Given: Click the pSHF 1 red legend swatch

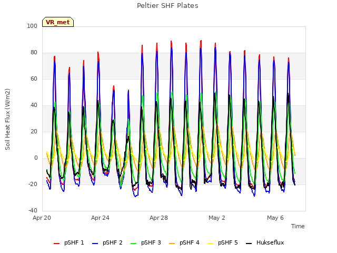Looking at the screenshot, I should pyautogui.click(x=56, y=244).
